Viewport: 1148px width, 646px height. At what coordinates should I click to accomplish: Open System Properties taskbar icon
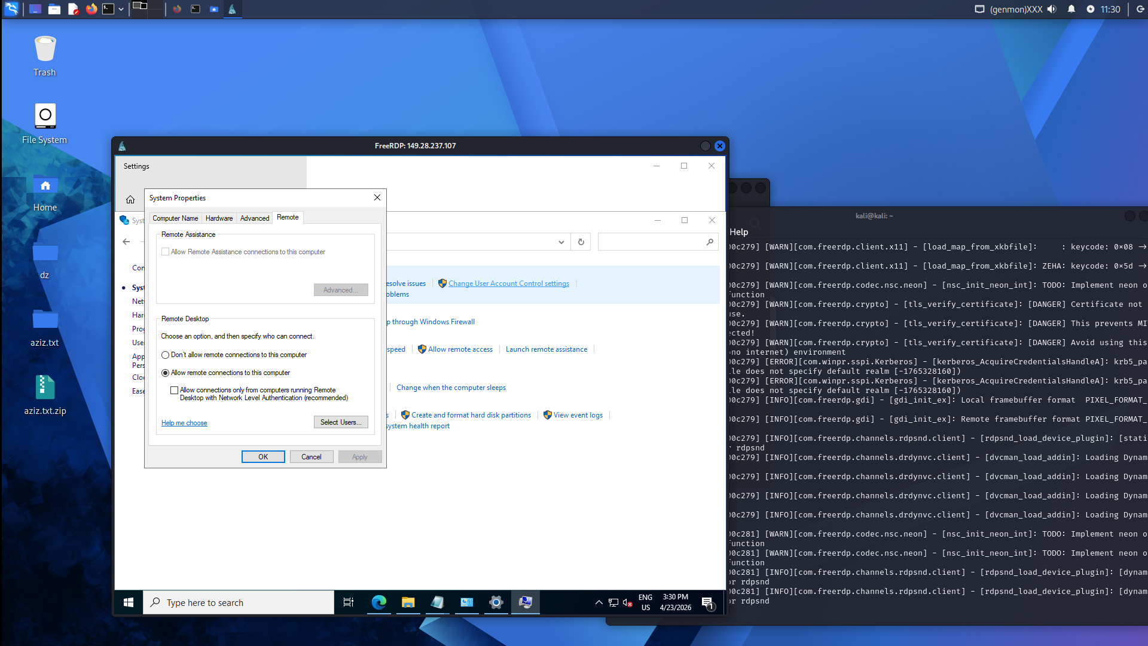[x=526, y=602]
